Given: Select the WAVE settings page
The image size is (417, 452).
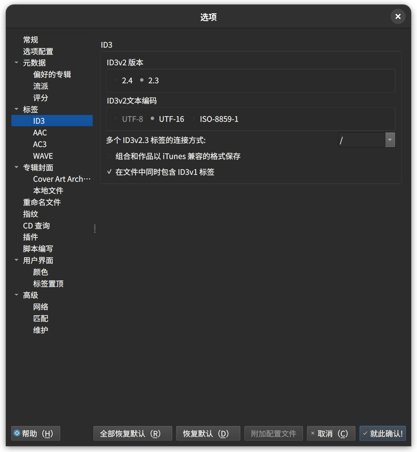Looking at the screenshot, I should coord(43,156).
